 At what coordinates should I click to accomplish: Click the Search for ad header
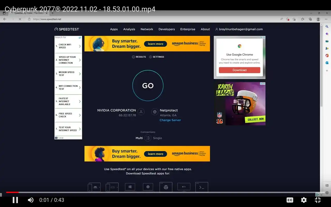[60, 37]
